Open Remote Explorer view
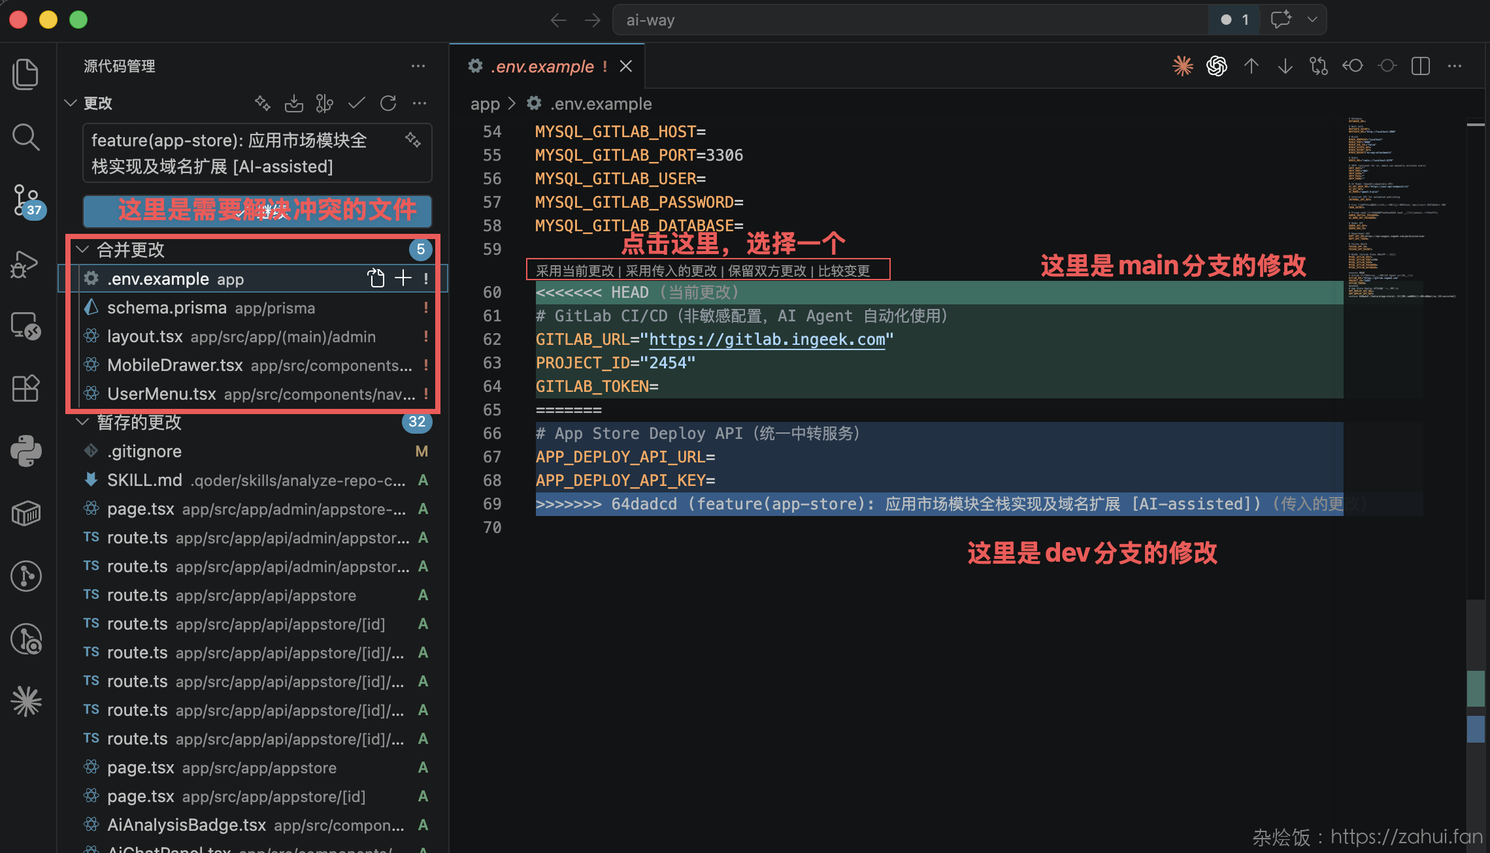This screenshot has width=1490, height=853. tap(26, 325)
